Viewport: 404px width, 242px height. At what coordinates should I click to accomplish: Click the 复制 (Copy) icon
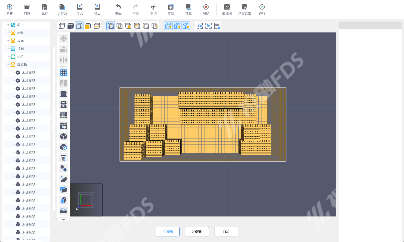(171, 7)
